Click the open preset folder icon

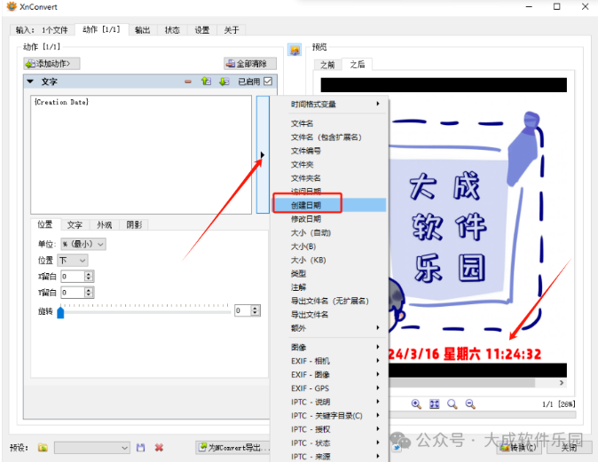click(43, 448)
